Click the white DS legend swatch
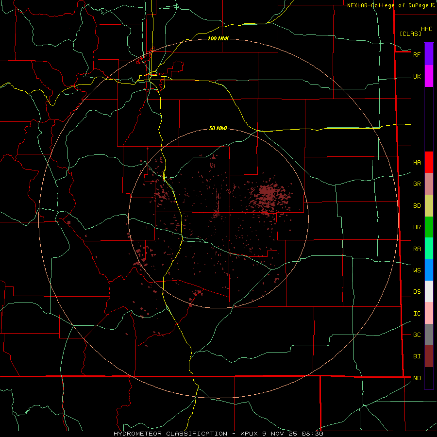This screenshot has height=437, width=437. pos(429,291)
